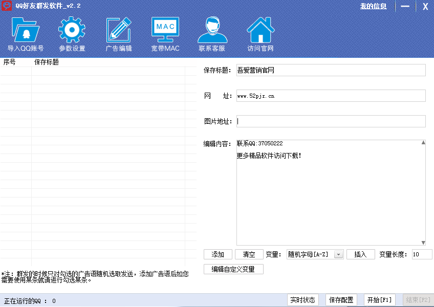Viewport: 434px width, 307px height.
Task: Open the 我的信息 link
Action: click(x=373, y=6)
